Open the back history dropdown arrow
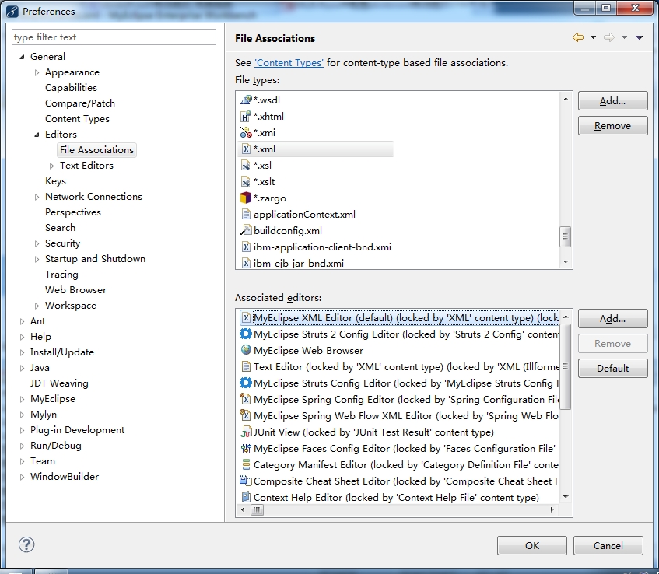Screen dimensions: 659x574 coord(593,37)
